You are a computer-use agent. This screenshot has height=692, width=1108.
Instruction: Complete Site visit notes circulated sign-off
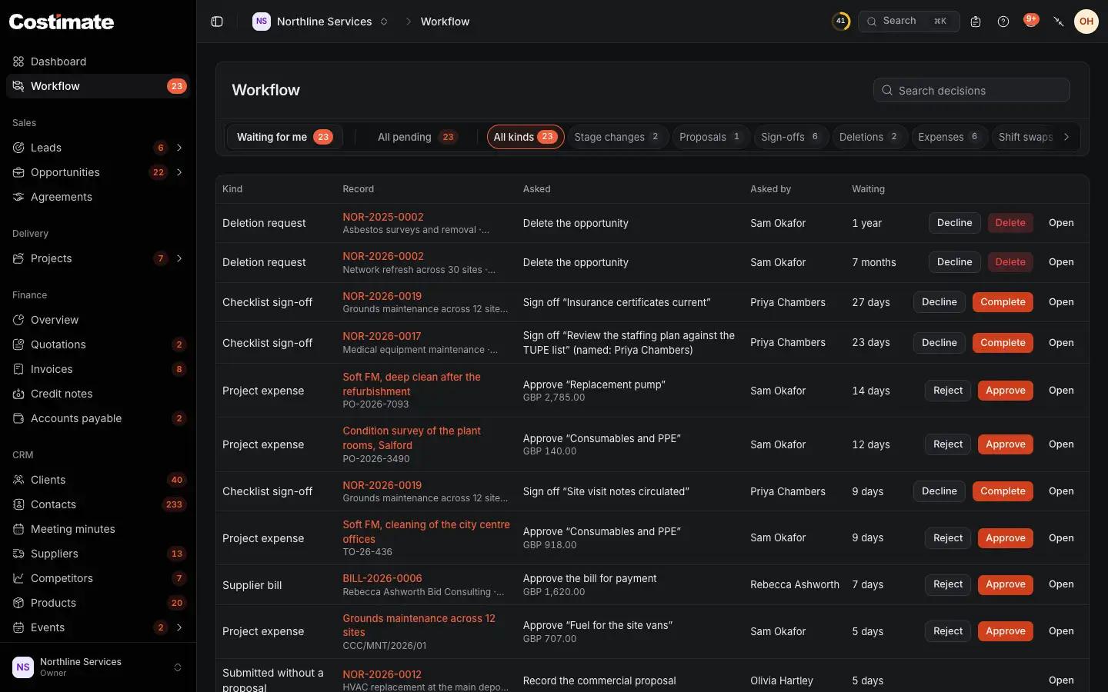coord(1003,491)
